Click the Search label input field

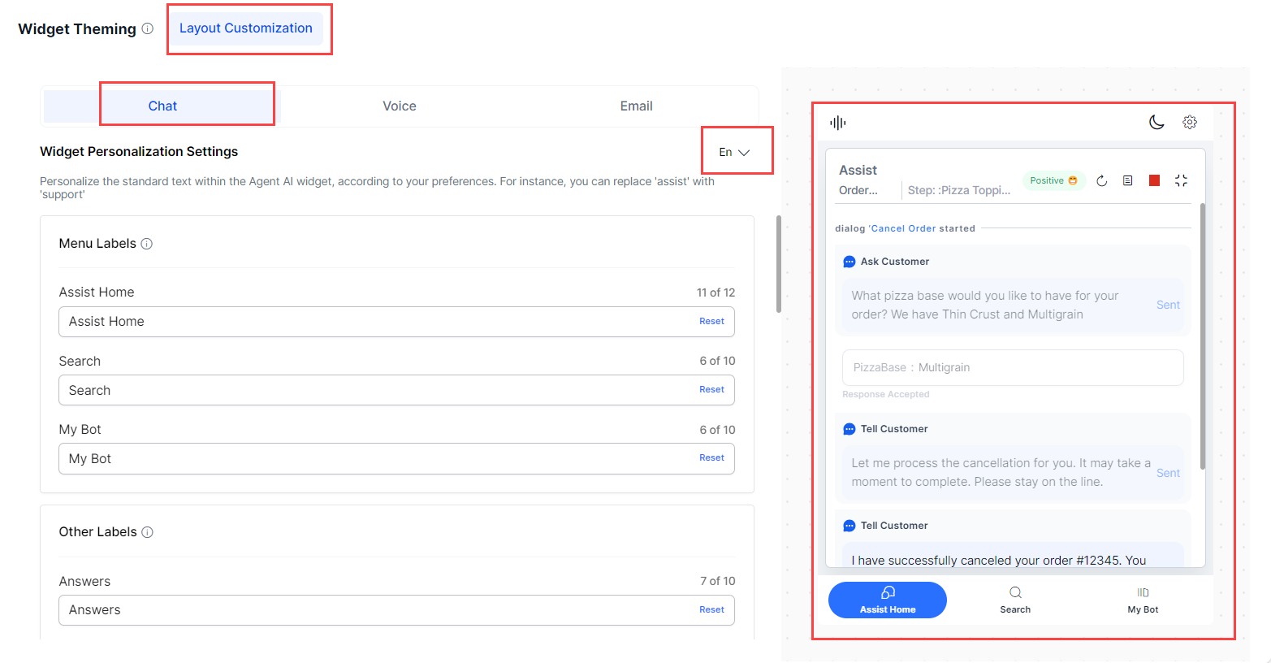coord(374,391)
